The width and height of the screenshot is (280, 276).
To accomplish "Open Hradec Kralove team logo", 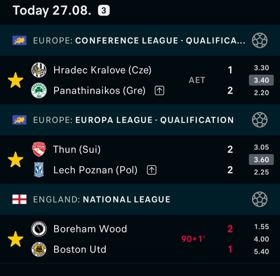I will point(39,70).
